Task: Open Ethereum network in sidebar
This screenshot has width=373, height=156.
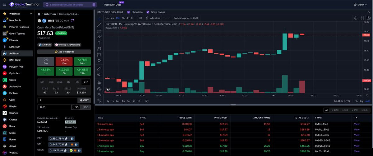Action: click(15, 47)
